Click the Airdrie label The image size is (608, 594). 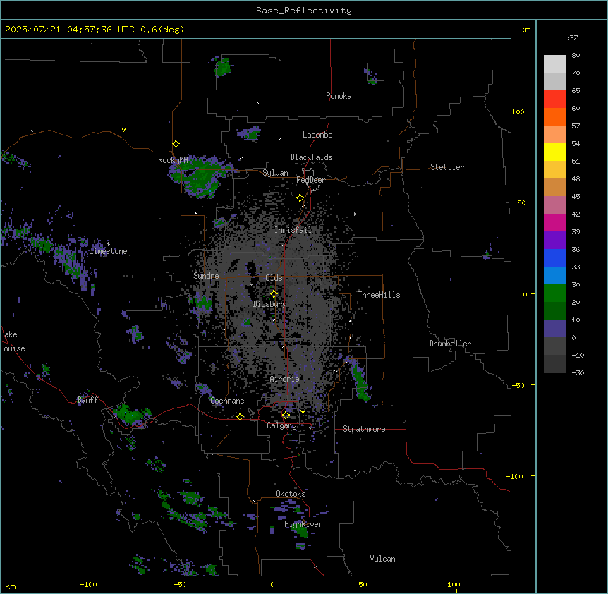pos(285,379)
